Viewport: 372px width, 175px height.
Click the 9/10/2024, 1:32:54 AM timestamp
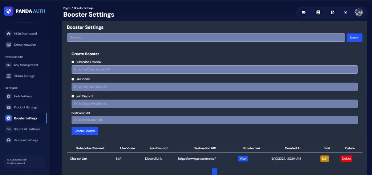click(x=286, y=159)
